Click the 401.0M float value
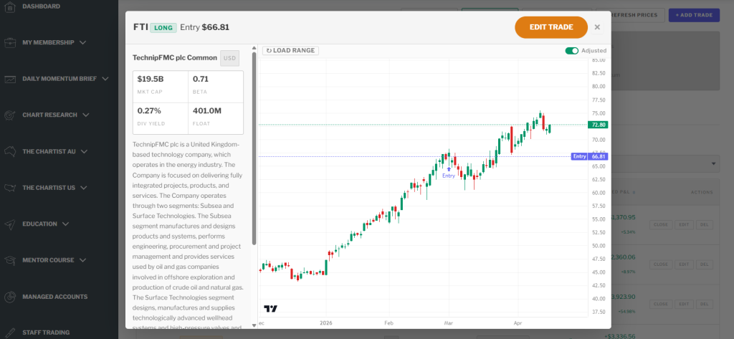 point(207,111)
